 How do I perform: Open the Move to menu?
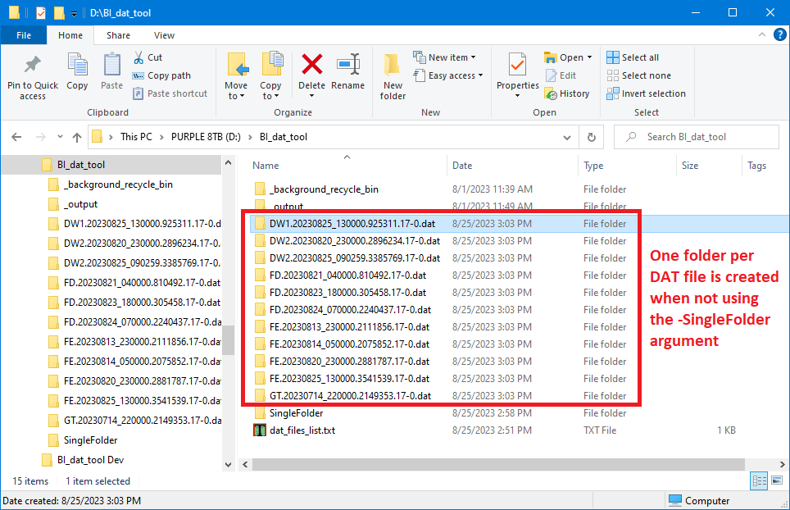(236, 75)
